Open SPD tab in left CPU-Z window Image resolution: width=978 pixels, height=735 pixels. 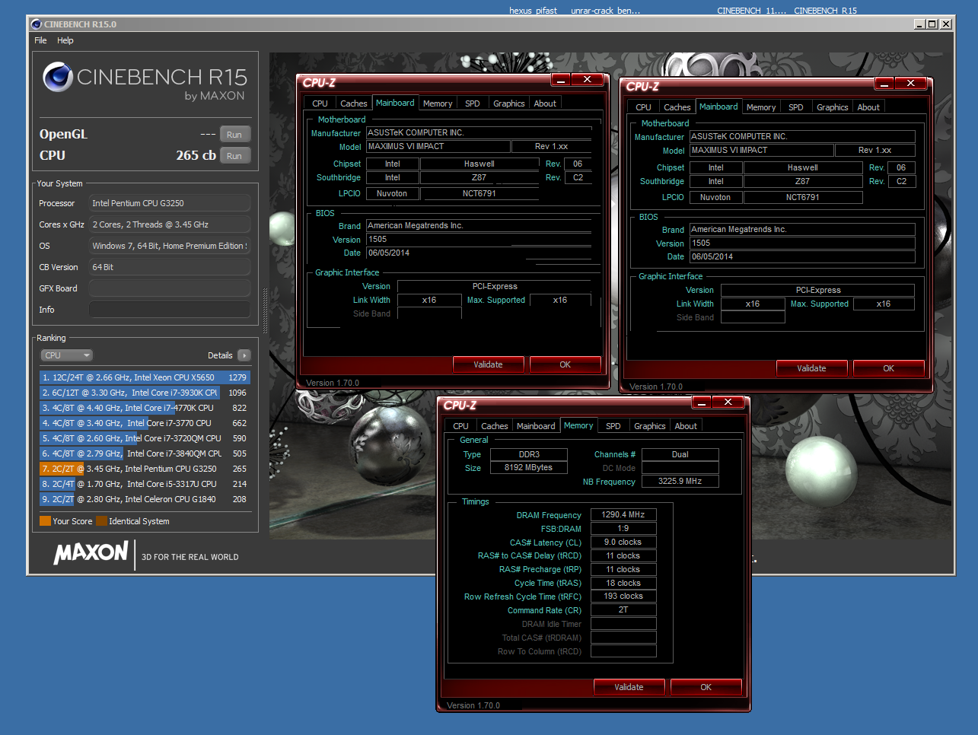point(473,103)
